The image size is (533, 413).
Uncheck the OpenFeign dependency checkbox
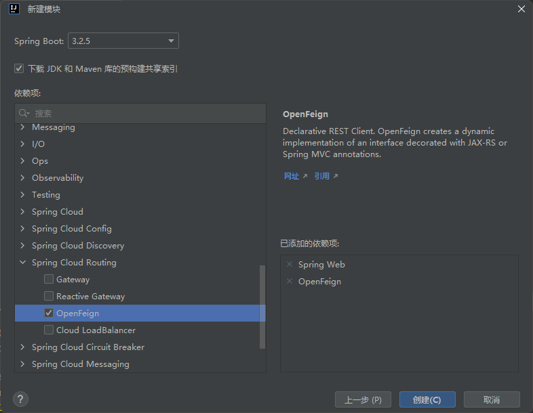point(49,313)
